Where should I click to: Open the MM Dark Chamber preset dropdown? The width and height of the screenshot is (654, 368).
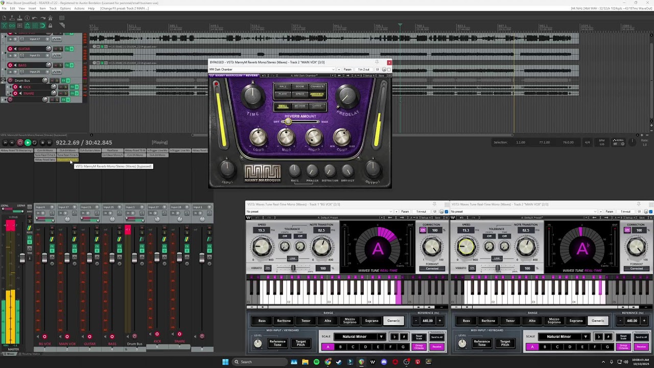pyautogui.click(x=272, y=70)
